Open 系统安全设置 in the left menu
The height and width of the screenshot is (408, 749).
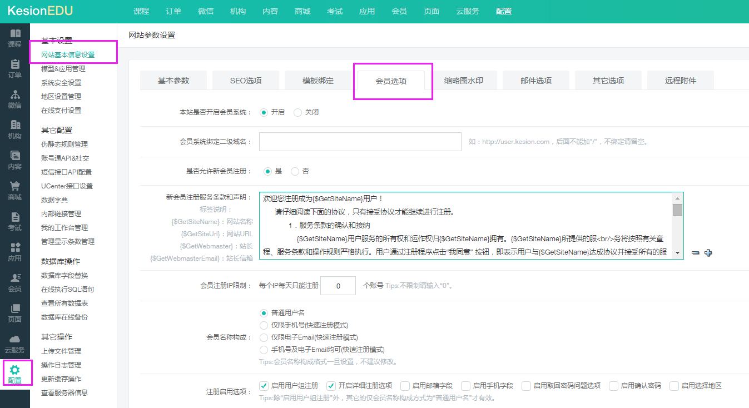(61, 83)
